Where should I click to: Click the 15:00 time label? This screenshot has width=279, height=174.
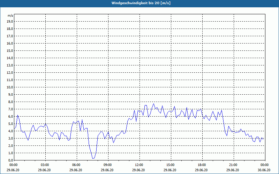point(171,165)
